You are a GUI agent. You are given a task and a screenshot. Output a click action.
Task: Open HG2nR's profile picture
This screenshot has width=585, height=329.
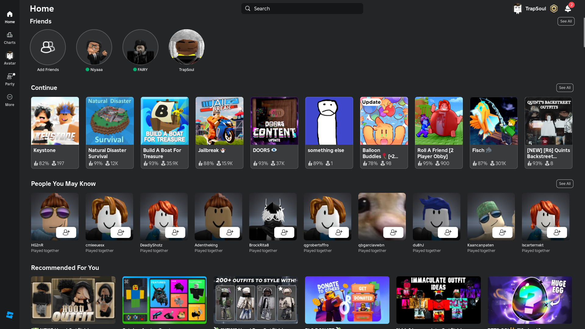click(55, 217)
